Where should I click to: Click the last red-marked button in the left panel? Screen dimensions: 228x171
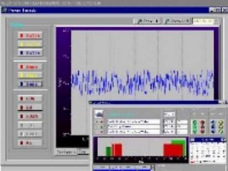[30, 143]
